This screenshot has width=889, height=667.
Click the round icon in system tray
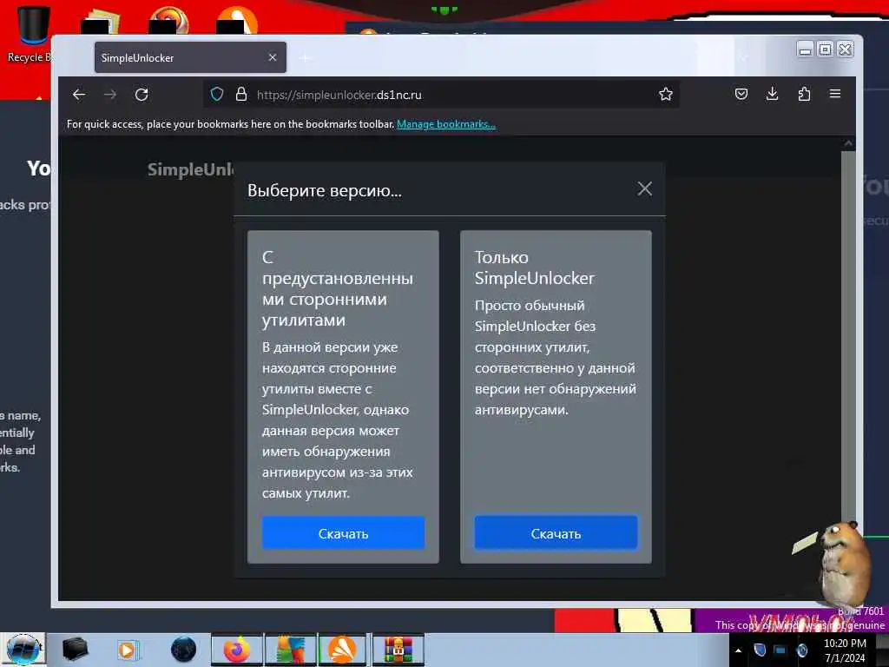(x=801, y=650)
